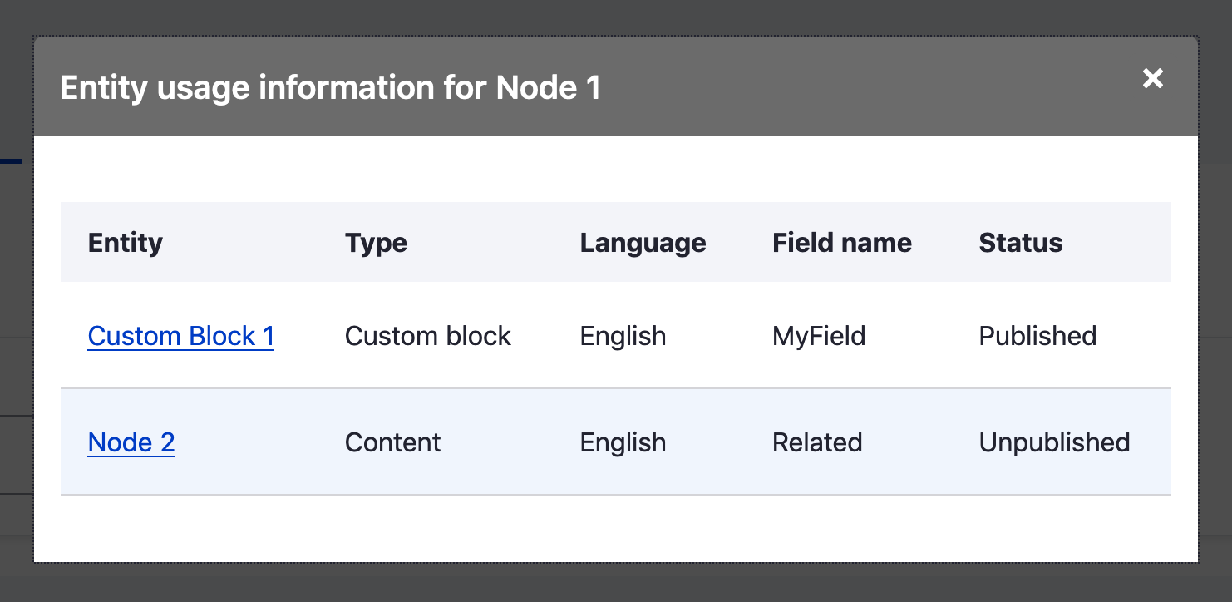Click the blank white area below the table
Image resolution: width=1232 pixels, height=602 pixels.
[x=615, y=529]
